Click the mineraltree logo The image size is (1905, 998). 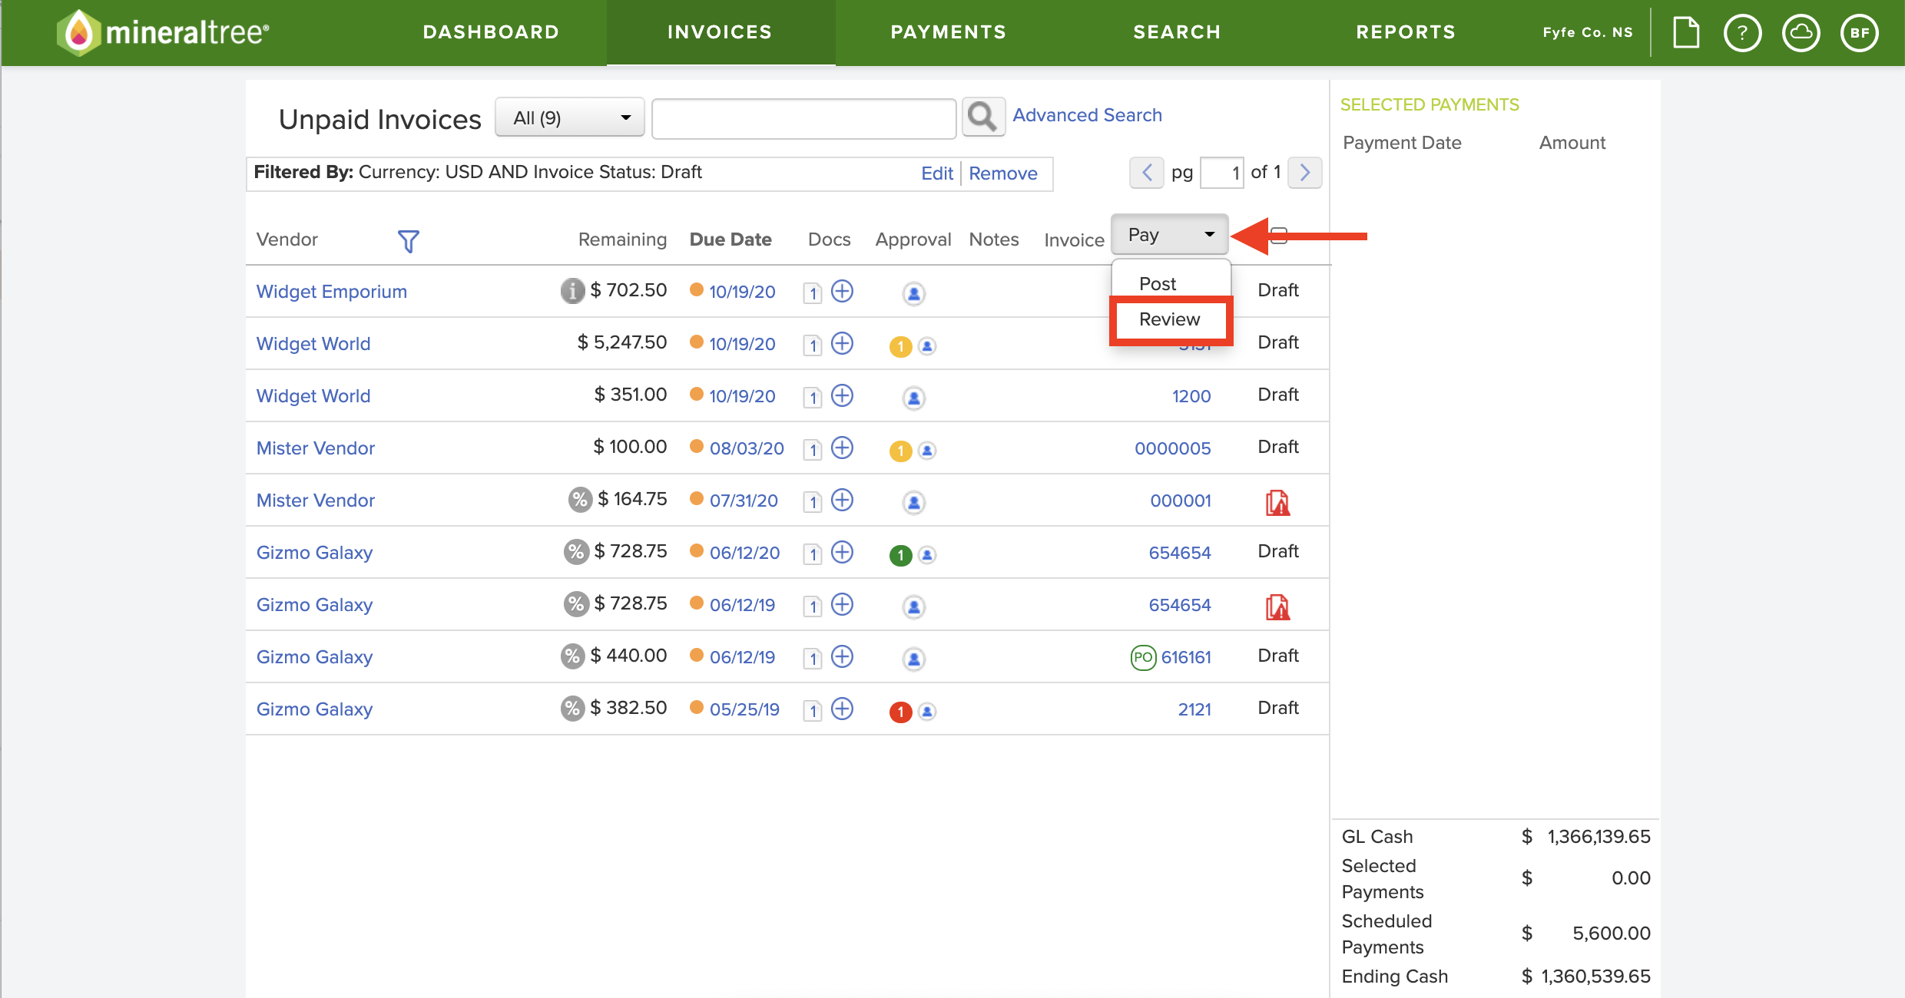click(x=162, y=32)
